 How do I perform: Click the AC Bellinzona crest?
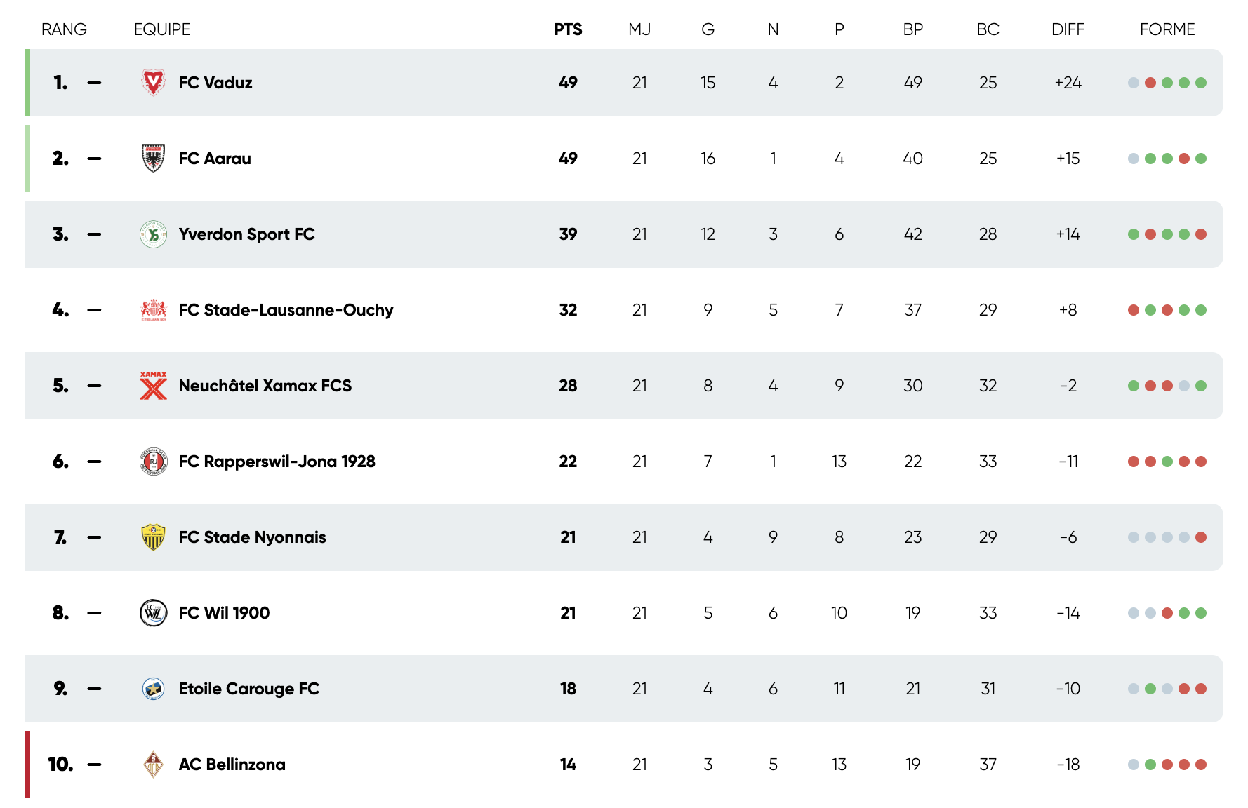pyautogui.click(x=153, y=765)
